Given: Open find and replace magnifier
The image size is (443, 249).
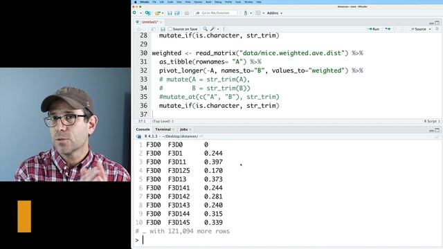Looking at the screenshot, I should pyautogui.click(x=205, y=29).
